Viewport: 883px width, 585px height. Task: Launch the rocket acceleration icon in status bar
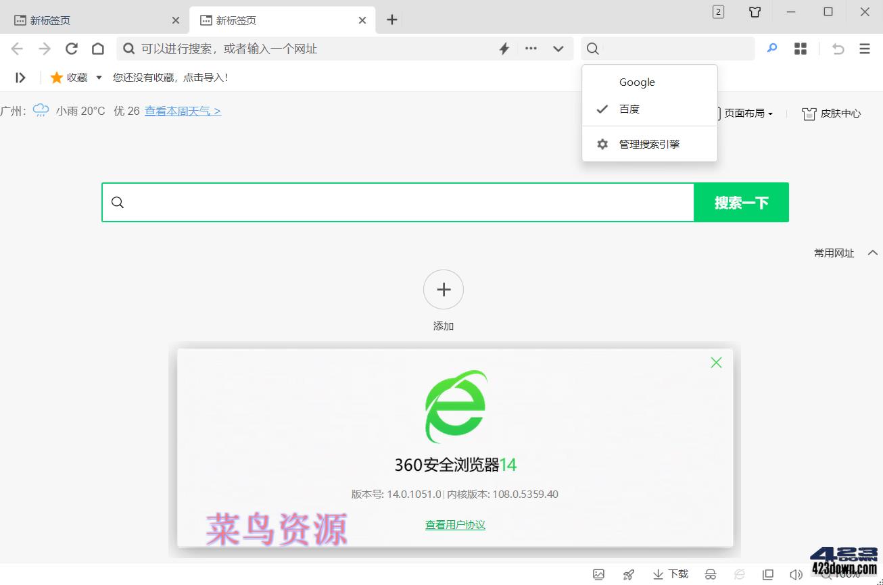[x=627, y=574]
